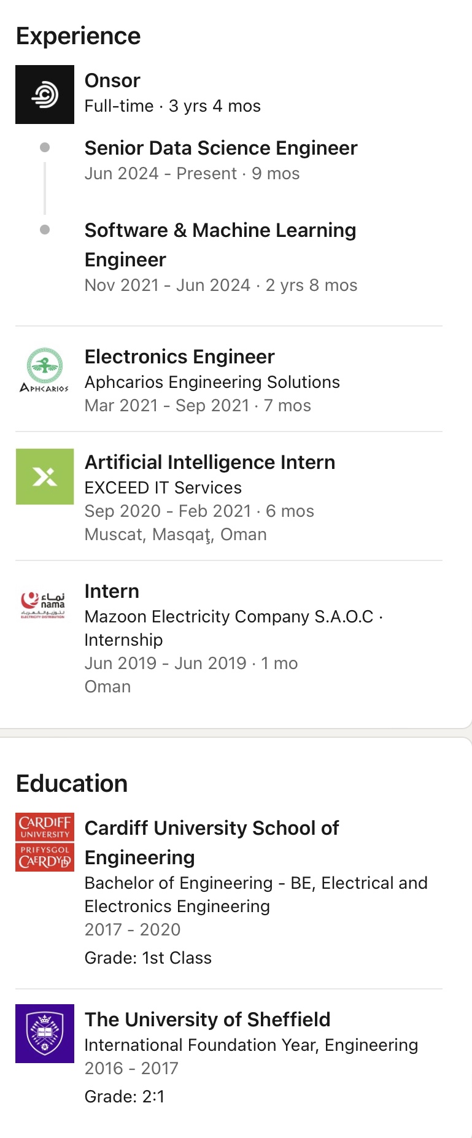The image size is (472, 1138).
Task: Click the Onsor company logo
Action: (45, 95)
